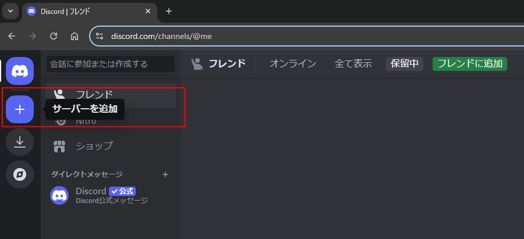Viewport: 524px width, 239px height.
Task: Click the Discord公式メッセージ subtitle text
Action: pos(112,201)
